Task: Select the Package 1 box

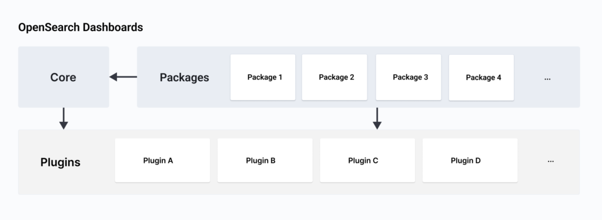Action: (263, 77)
